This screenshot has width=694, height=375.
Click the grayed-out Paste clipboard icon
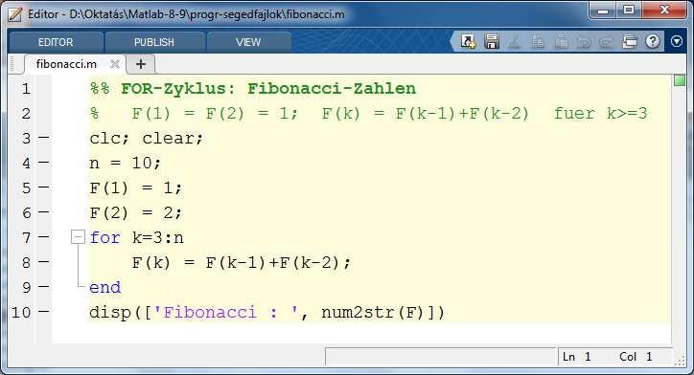click(x=561, y=42)
